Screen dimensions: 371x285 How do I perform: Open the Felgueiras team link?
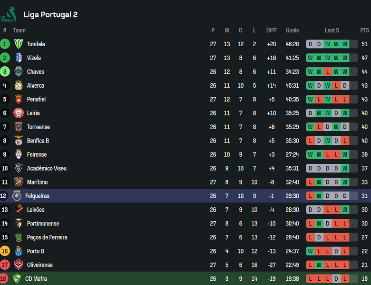click(37, 196)
